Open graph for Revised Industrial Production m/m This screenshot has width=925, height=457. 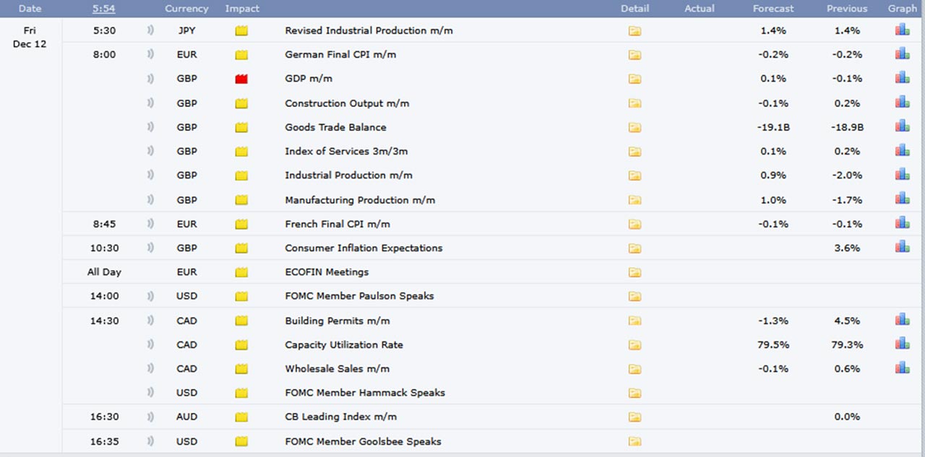902,30
